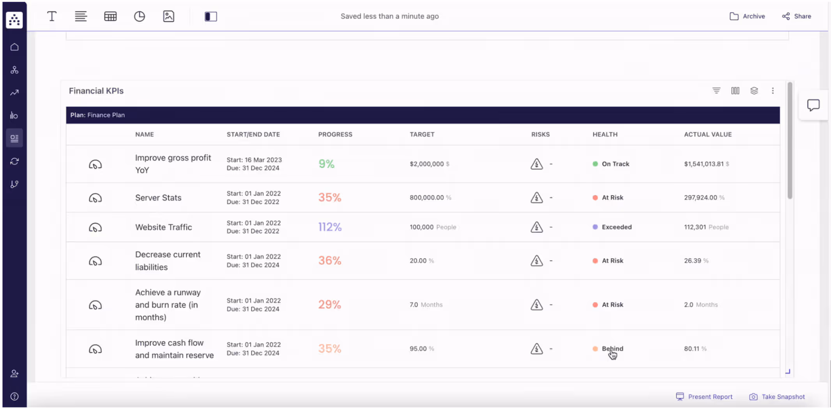Expand the Website Traffic health dropdown
The width and height of the screenshot is (831, 408).
pos(612,227)
